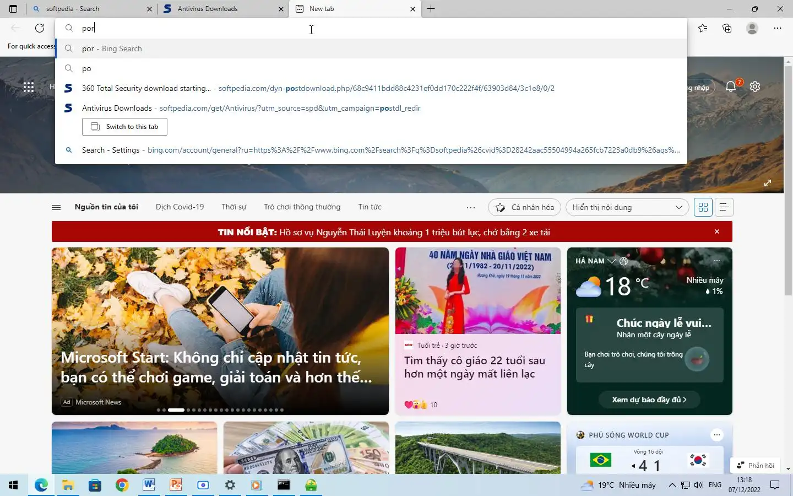This screenshot has height=496, width=793.
Task: Dismiss the breaking news red banner
Action: coord(717,231)
